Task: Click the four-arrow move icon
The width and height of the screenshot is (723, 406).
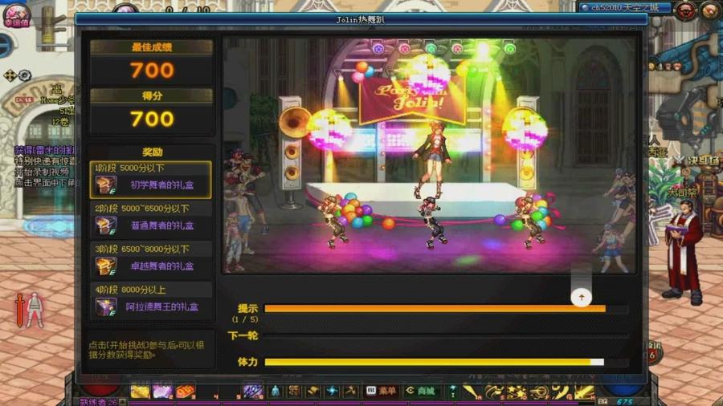Action: coord(9,75)
